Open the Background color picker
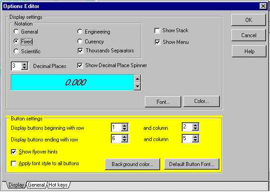Viewport: 270px width, 192px height. (132, 164)
